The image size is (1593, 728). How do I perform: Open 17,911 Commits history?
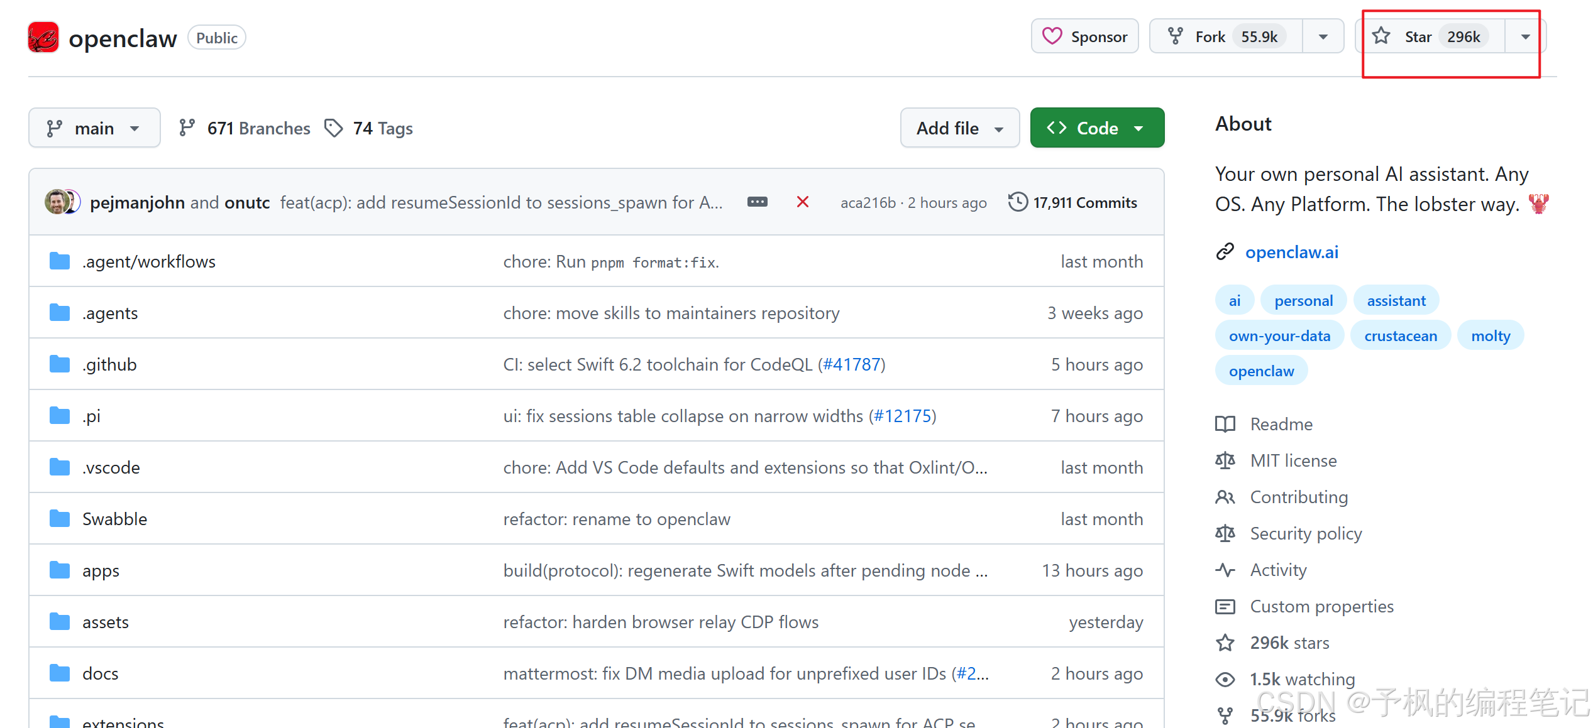[1073, 202]
